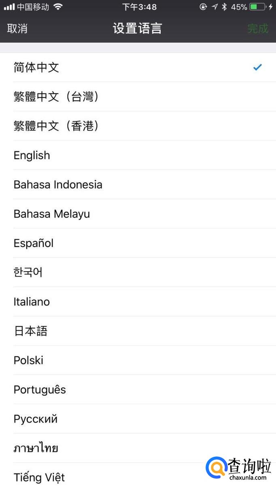This screenshot has height=490, width=276.
Task: Switch language to Español
Action: (x=34, y=243)
